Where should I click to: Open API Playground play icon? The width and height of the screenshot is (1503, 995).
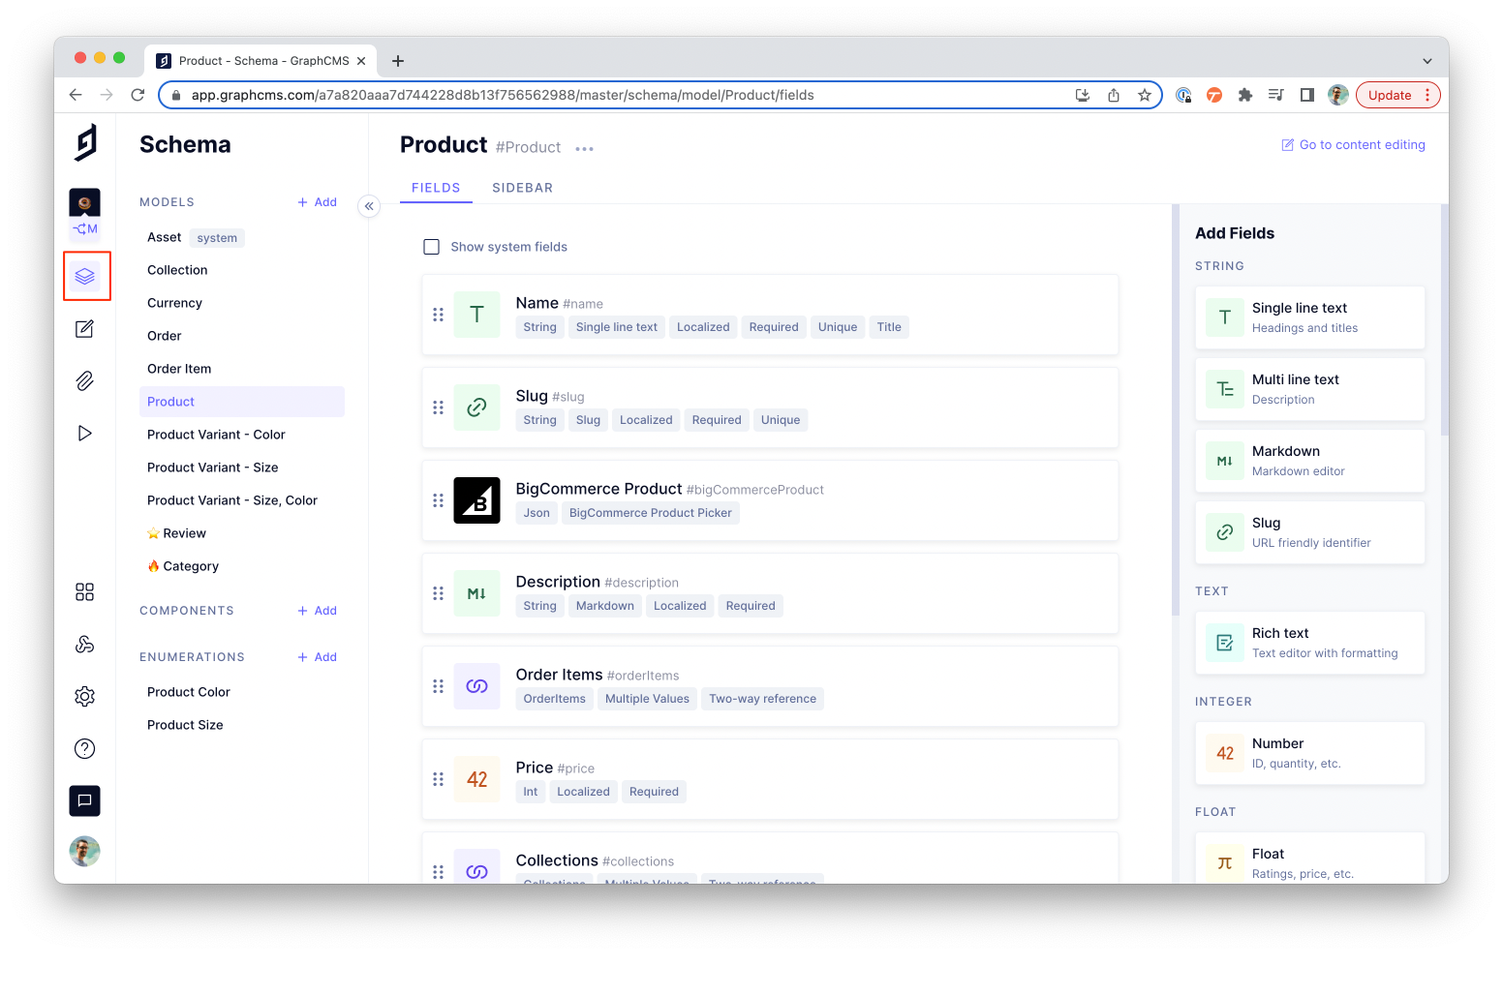85,433
